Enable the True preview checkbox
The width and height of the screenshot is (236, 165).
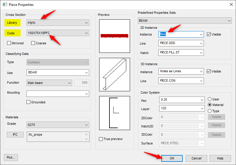pyautogui.click(x=101, y=139)
